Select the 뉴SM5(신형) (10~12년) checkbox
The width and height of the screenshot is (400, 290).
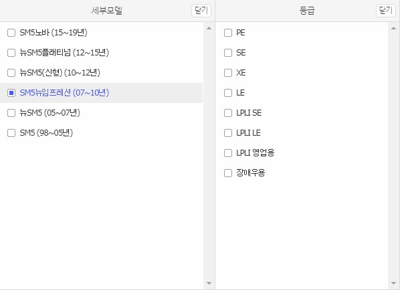pyautogui.click(x=11, y=73)
